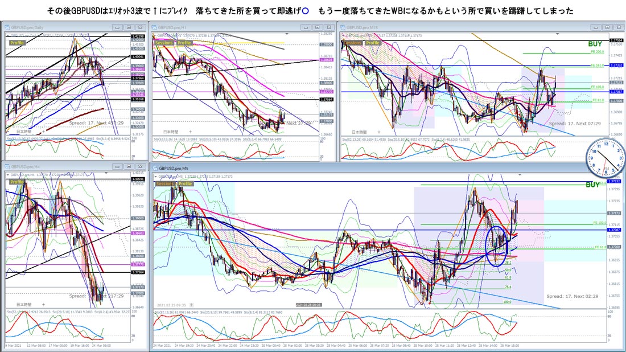Click the GBPUSD.pro,M15 chart window icon
Viewport: 626px width, 352px height.
point(343,27)
